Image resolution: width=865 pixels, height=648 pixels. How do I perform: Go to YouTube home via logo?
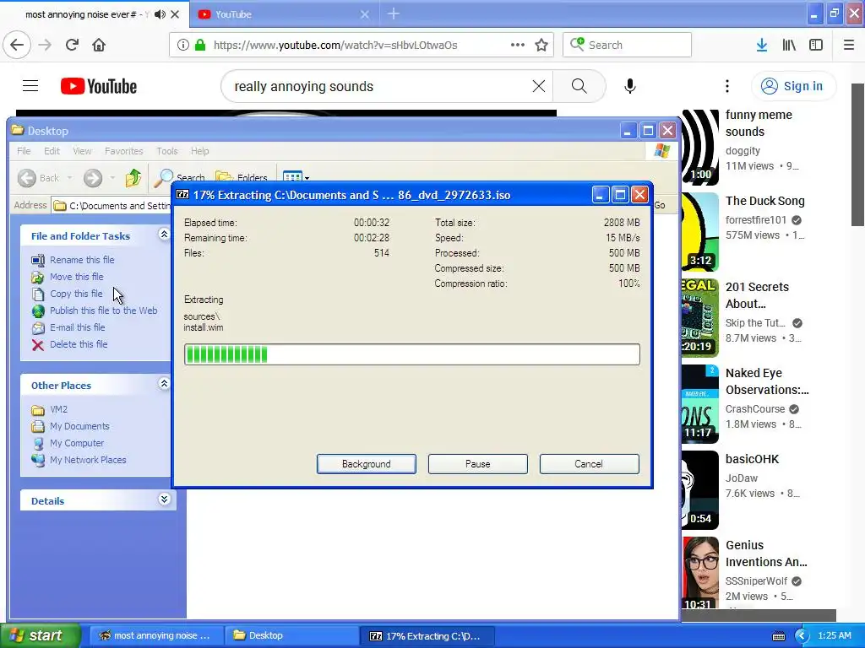pos(99,87)
